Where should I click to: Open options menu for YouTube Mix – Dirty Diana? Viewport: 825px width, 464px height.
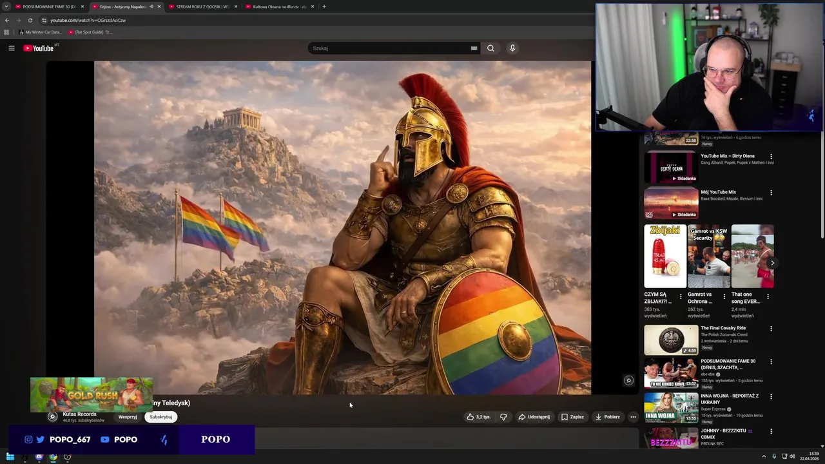point(771,157)
